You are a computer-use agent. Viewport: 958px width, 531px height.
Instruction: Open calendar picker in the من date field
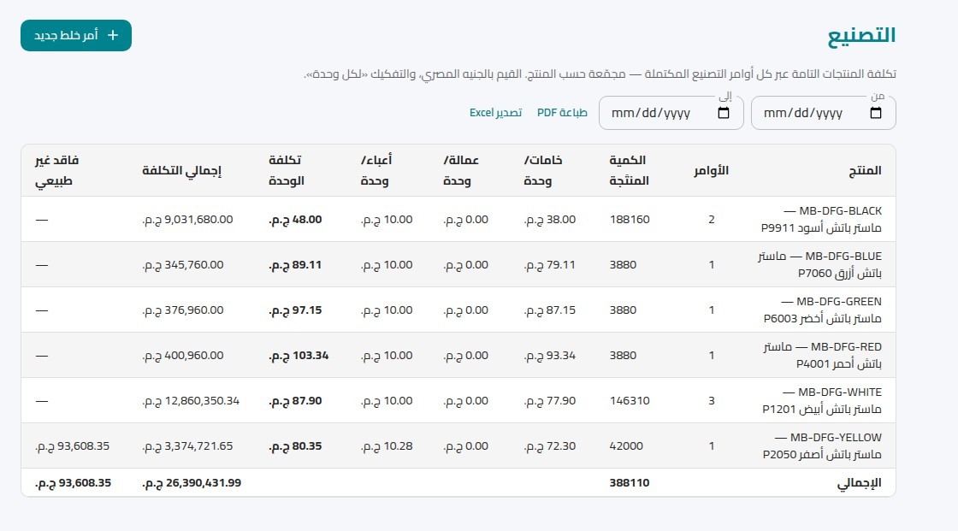tap(876, 113)
